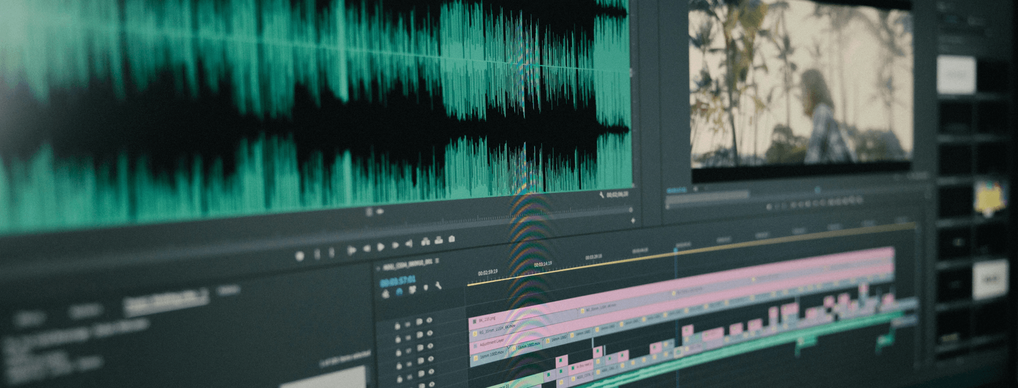Click the Play button in source monitor transport
This screenshot has height=388, width=1018.
coord(380,247)
